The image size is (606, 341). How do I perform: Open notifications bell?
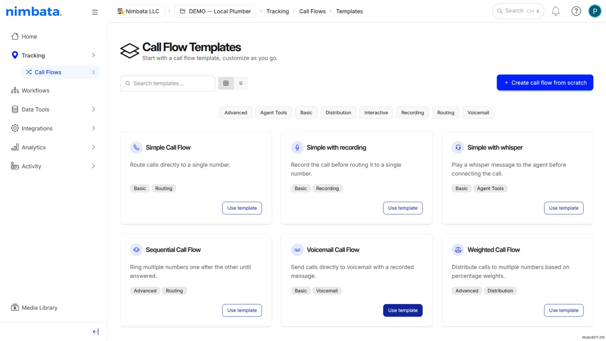click(x=556, y=11)
